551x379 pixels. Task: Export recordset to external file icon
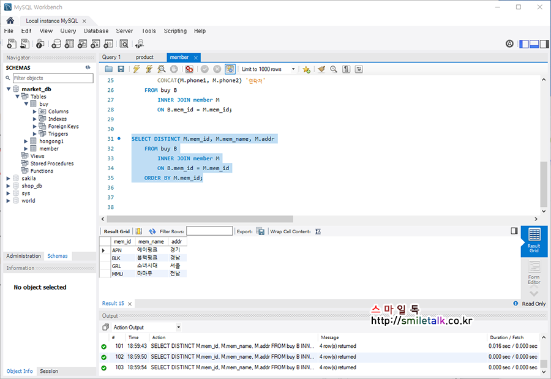260,231
